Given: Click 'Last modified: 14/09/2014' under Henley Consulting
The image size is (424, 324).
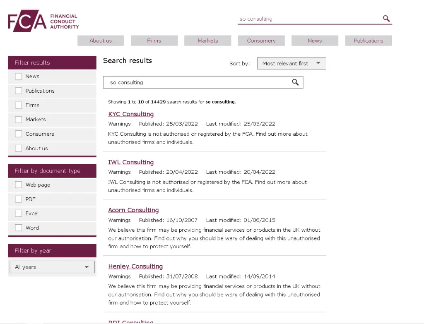Looking at the screenshot, I should 241,276.
